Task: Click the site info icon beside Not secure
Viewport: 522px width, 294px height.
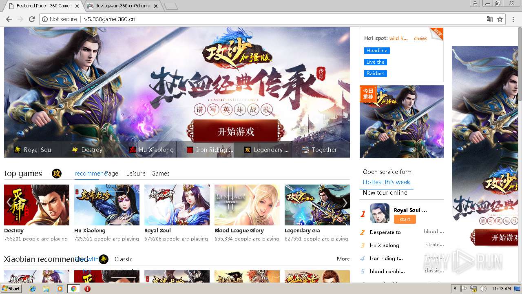Action: [45, 19]
